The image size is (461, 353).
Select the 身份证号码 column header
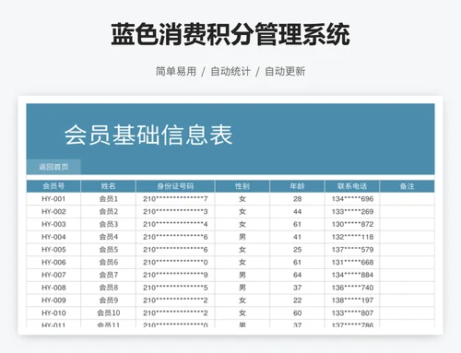tap(175, 186)
